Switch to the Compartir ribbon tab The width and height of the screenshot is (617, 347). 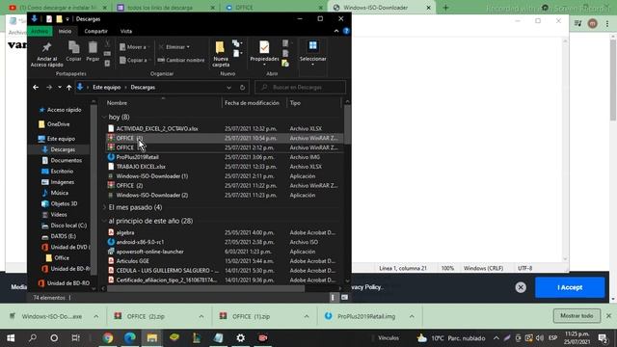coord(95,31)
